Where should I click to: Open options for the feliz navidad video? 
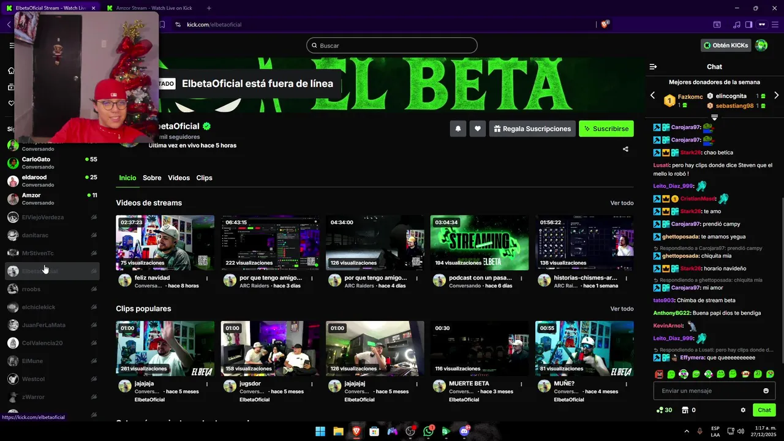[207, 278]
